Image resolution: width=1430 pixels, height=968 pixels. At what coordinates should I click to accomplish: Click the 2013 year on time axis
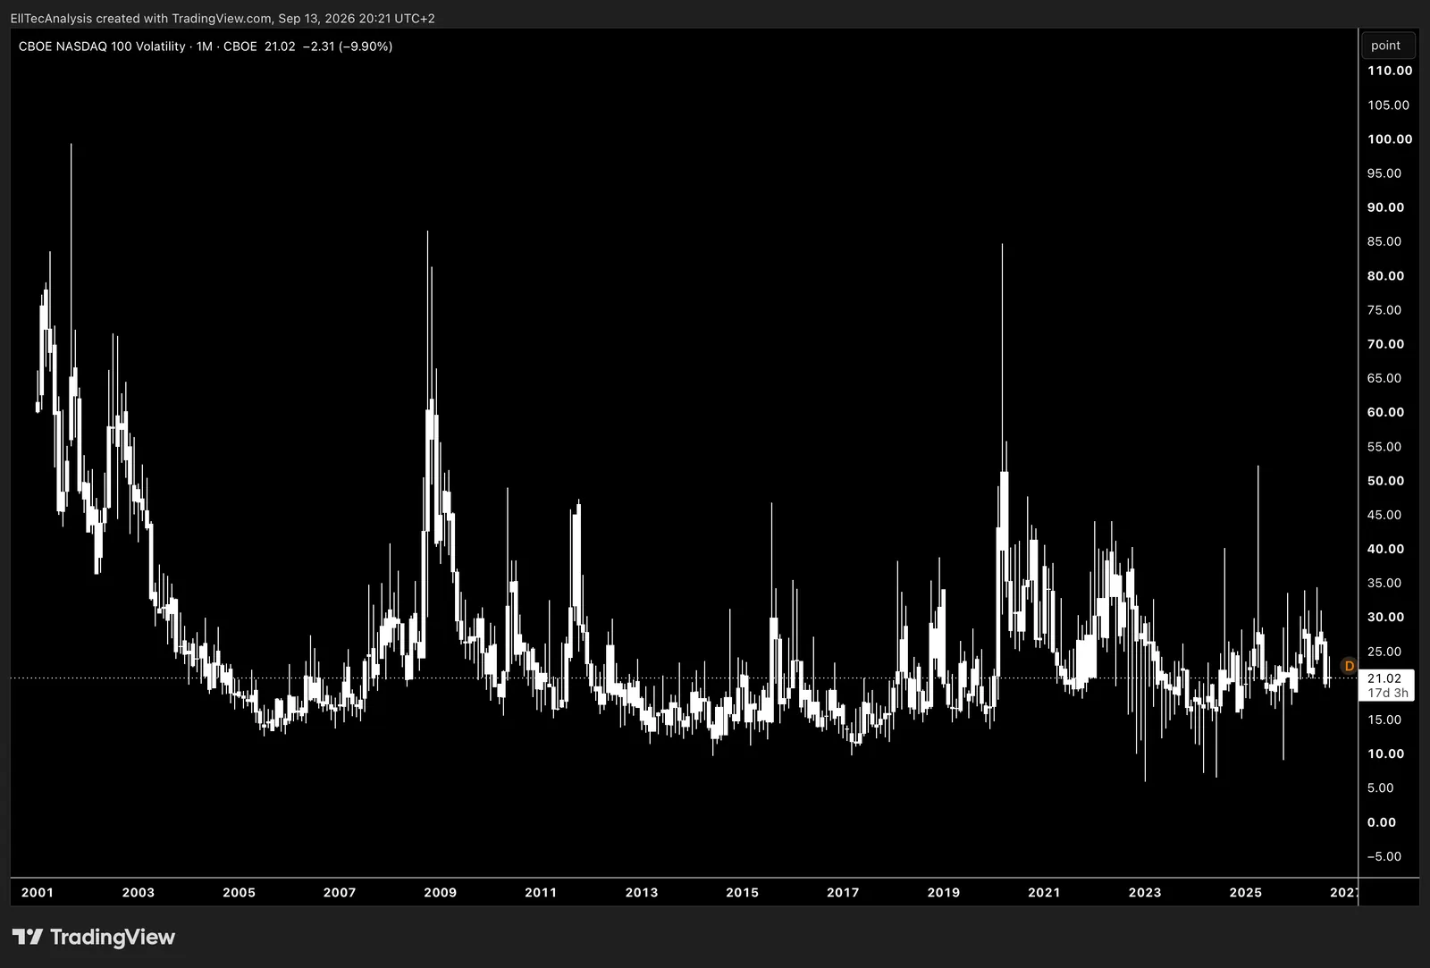coord(642,892)
